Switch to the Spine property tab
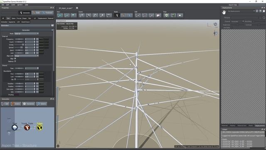This screenshot has height=150, width=266. tap(13, 18)
